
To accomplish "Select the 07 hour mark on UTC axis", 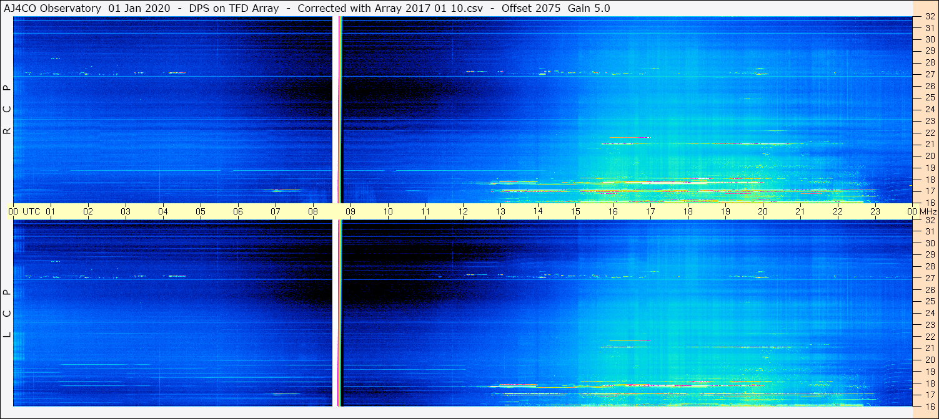I will [276, 211].
